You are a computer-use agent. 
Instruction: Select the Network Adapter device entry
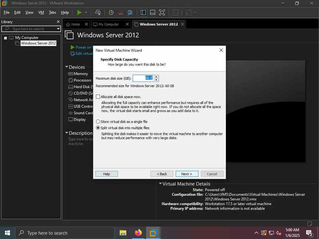pos(81,100)
